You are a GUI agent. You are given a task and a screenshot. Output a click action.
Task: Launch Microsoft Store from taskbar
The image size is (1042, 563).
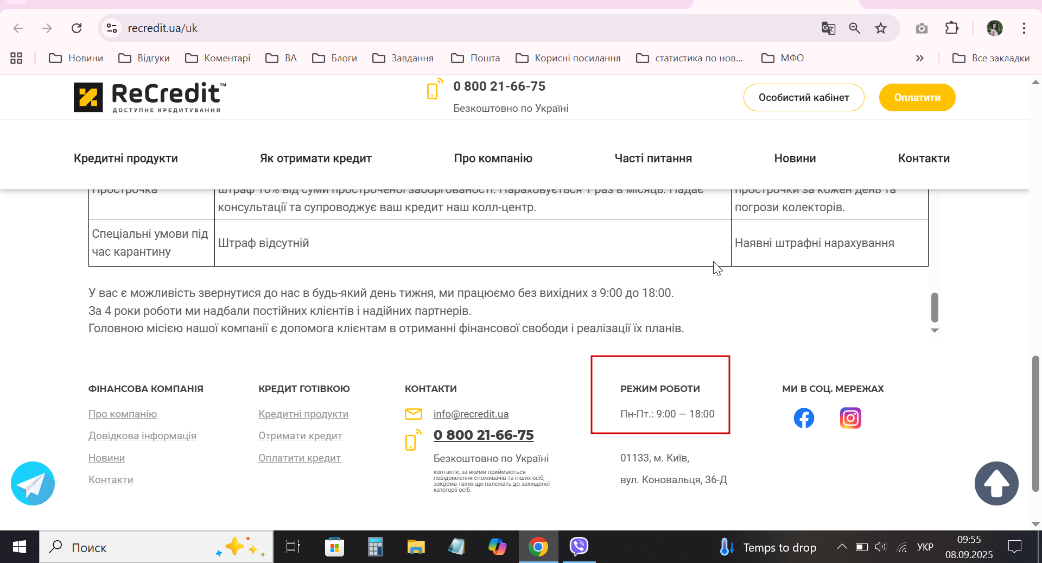click(334, 547)
